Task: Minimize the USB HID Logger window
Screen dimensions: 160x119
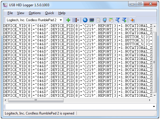Action: (x=132, y=4)
